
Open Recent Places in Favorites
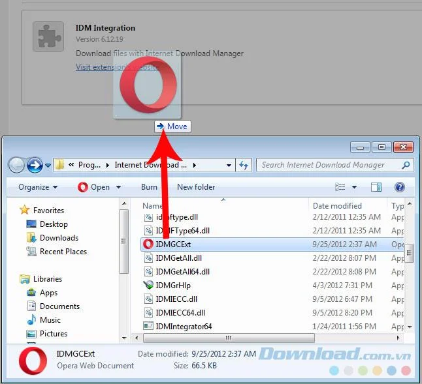click(63, 252)
